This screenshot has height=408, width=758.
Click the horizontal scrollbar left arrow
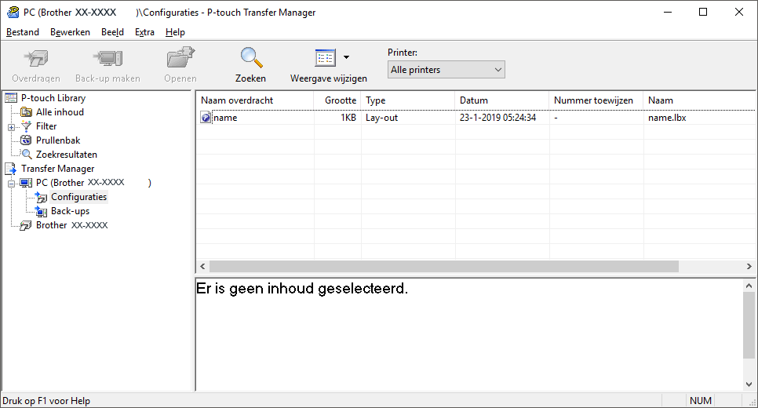(x=202, y=266)
